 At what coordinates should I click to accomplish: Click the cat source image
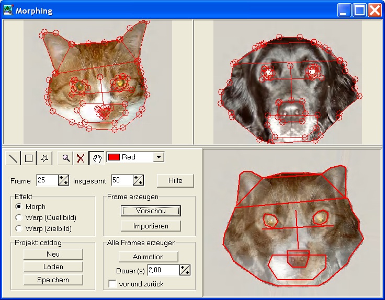pyautogui.click(x=98, y=82)
